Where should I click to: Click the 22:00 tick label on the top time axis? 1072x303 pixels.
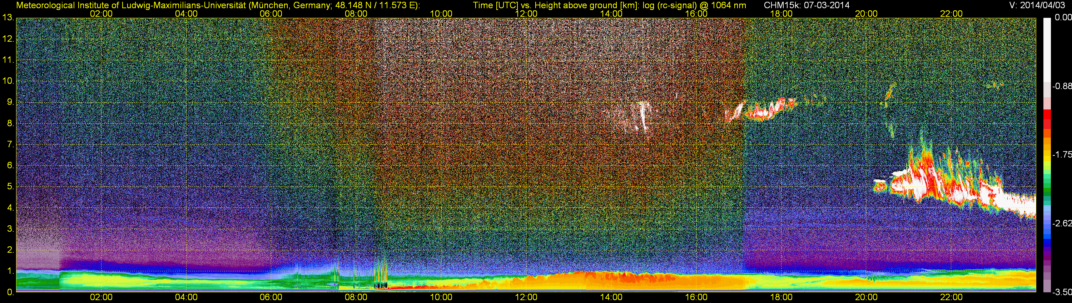pos(951,14)
